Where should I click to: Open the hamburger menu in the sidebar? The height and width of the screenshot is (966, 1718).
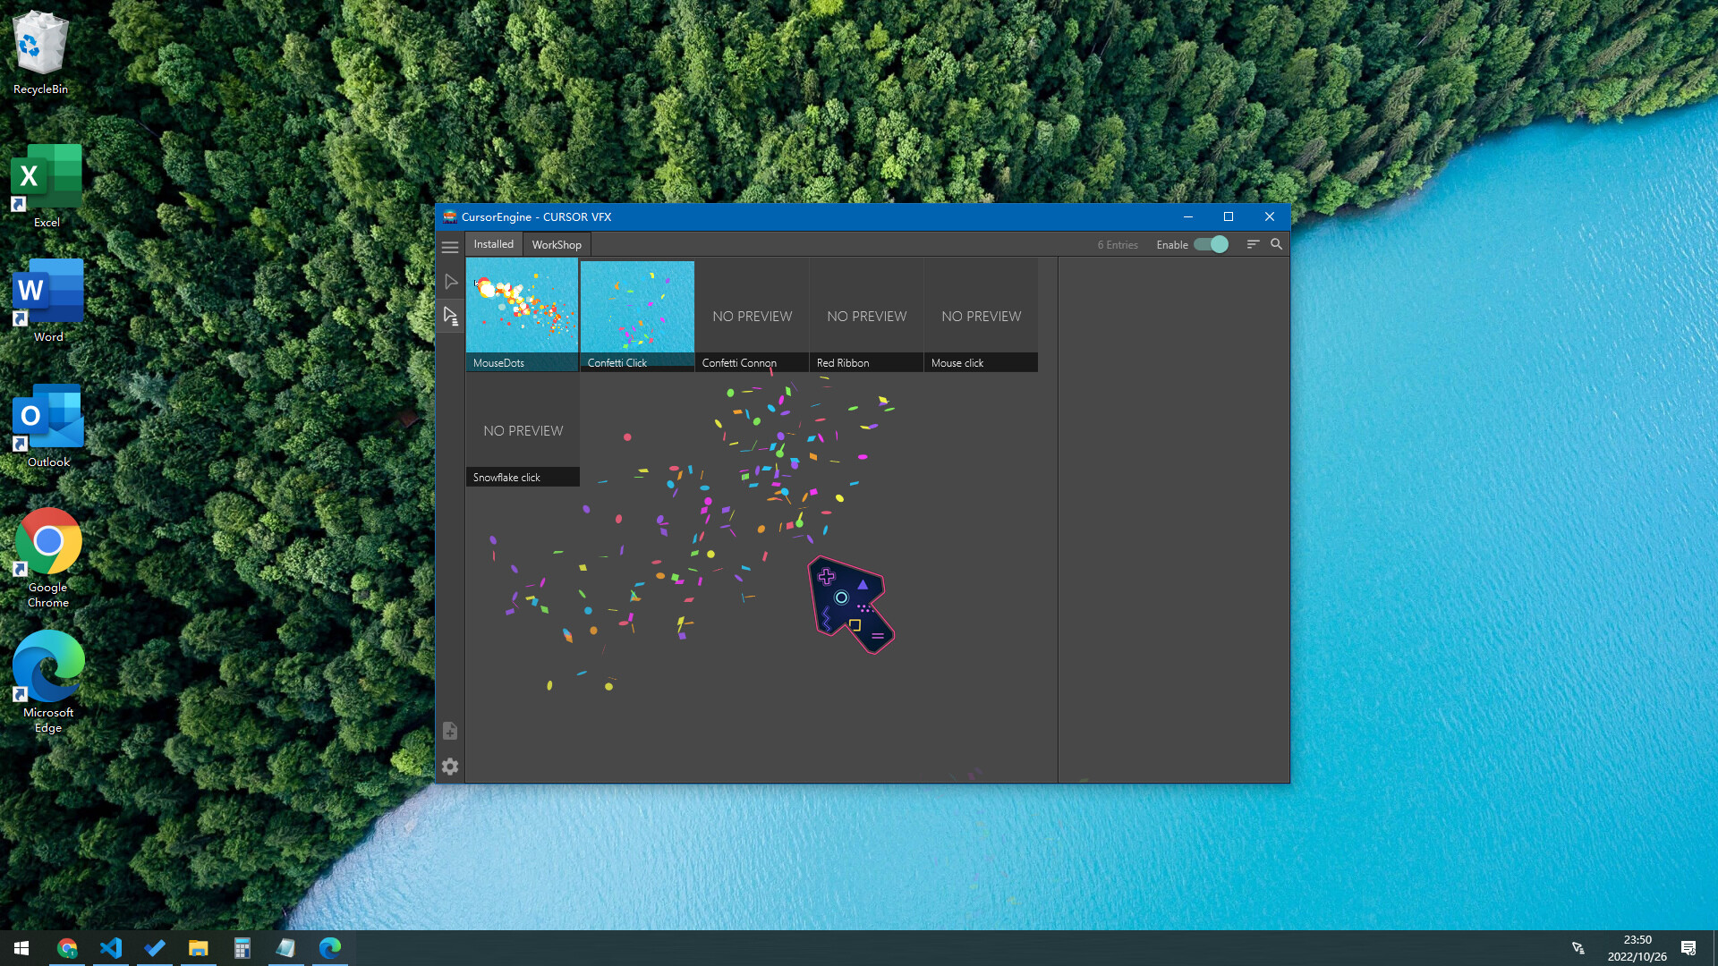click(450, 247)
